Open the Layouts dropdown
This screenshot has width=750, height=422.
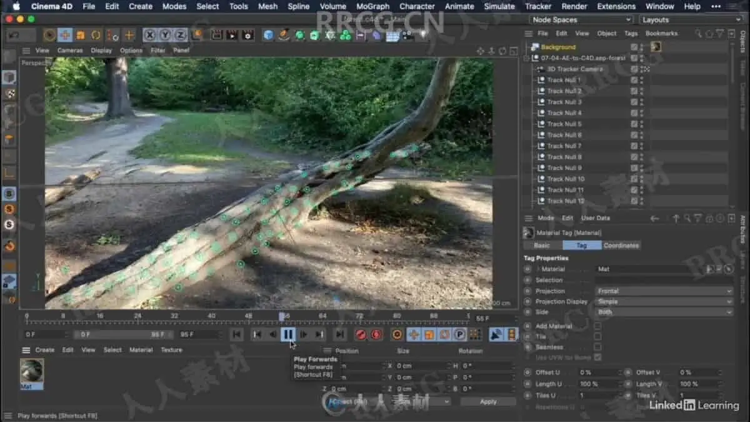[x=691, y=20]
